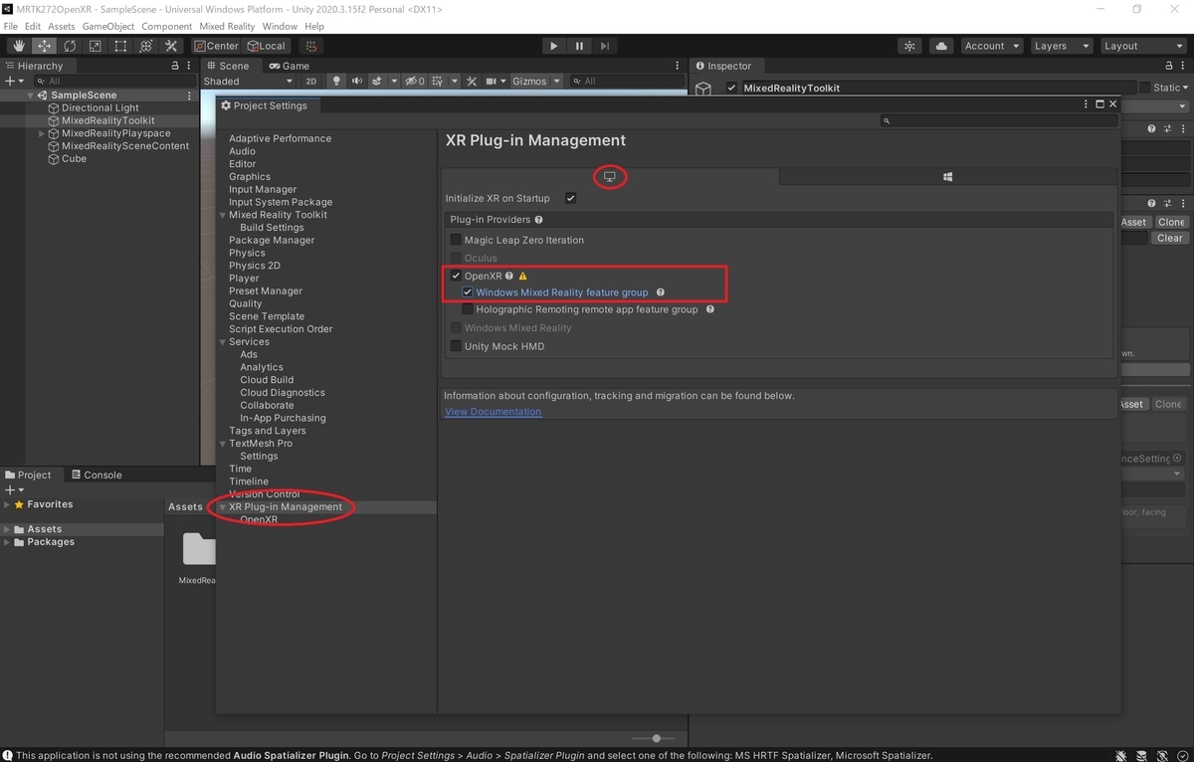Image resolution: width=1194 pixels, height=762 pixels.
Task: Toggle MixedRealityToolkit active checkbox in Inspector
Action: (731, 88)
